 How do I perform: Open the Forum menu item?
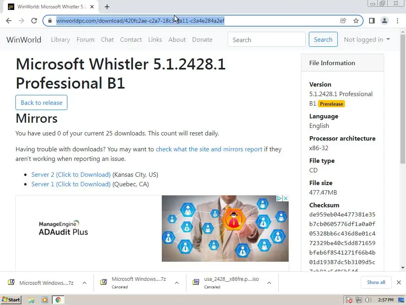tap(86, 39)
